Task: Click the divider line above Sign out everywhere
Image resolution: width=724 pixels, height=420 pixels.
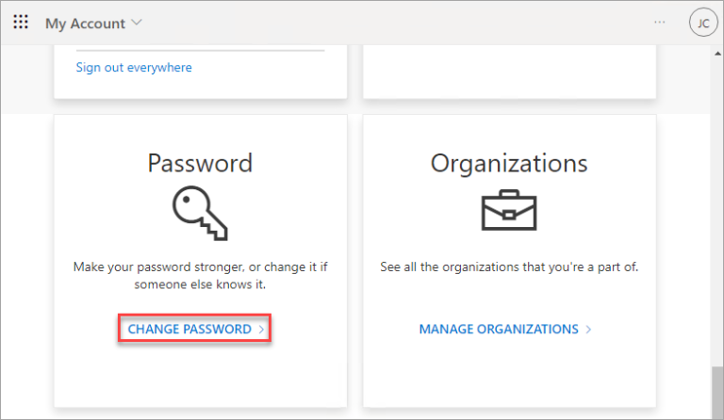Action: pyautogui.click(x=200, y=50)
